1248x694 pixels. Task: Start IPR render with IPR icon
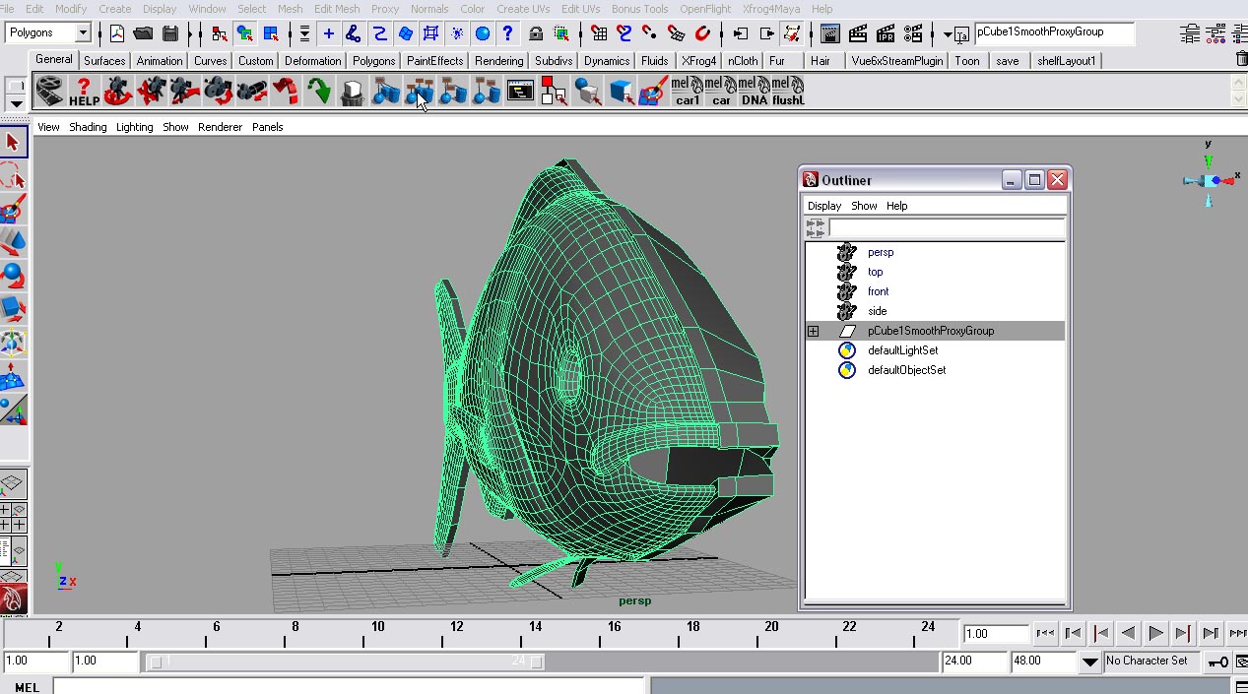coord(885,33)
